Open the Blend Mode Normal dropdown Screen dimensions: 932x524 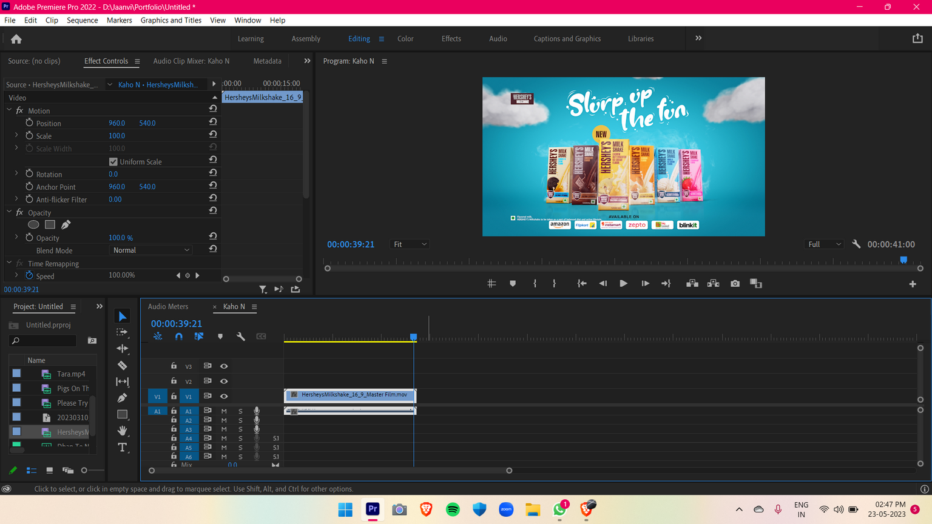[151, 250]
